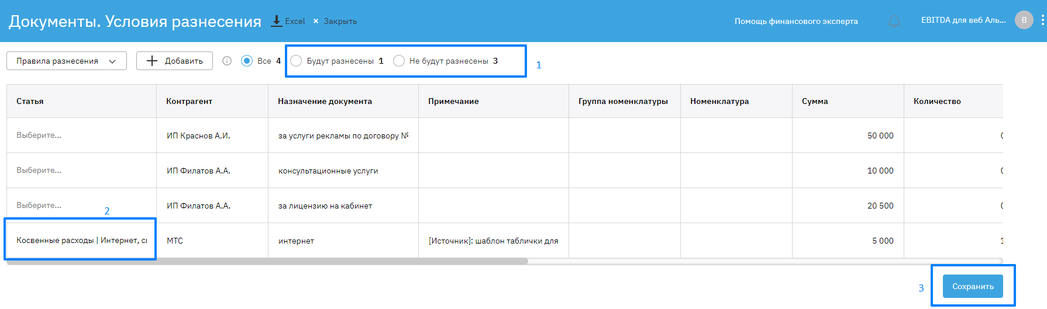Click the Закрыть link
Image resolution: width=1047 pixels, height=309 pixels.
click(x=340, y=21)
